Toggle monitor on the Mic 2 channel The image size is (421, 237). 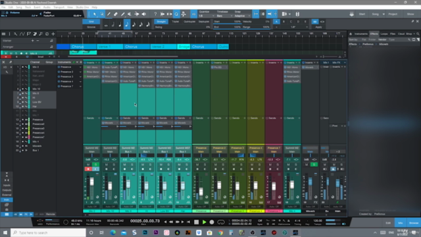(x=95, y=169)
